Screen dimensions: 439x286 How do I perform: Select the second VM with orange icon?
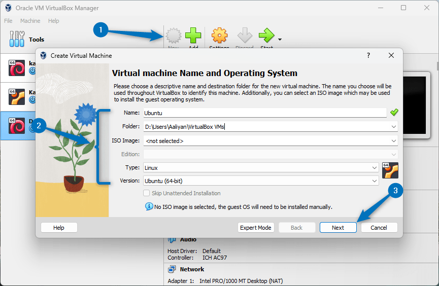17,97
